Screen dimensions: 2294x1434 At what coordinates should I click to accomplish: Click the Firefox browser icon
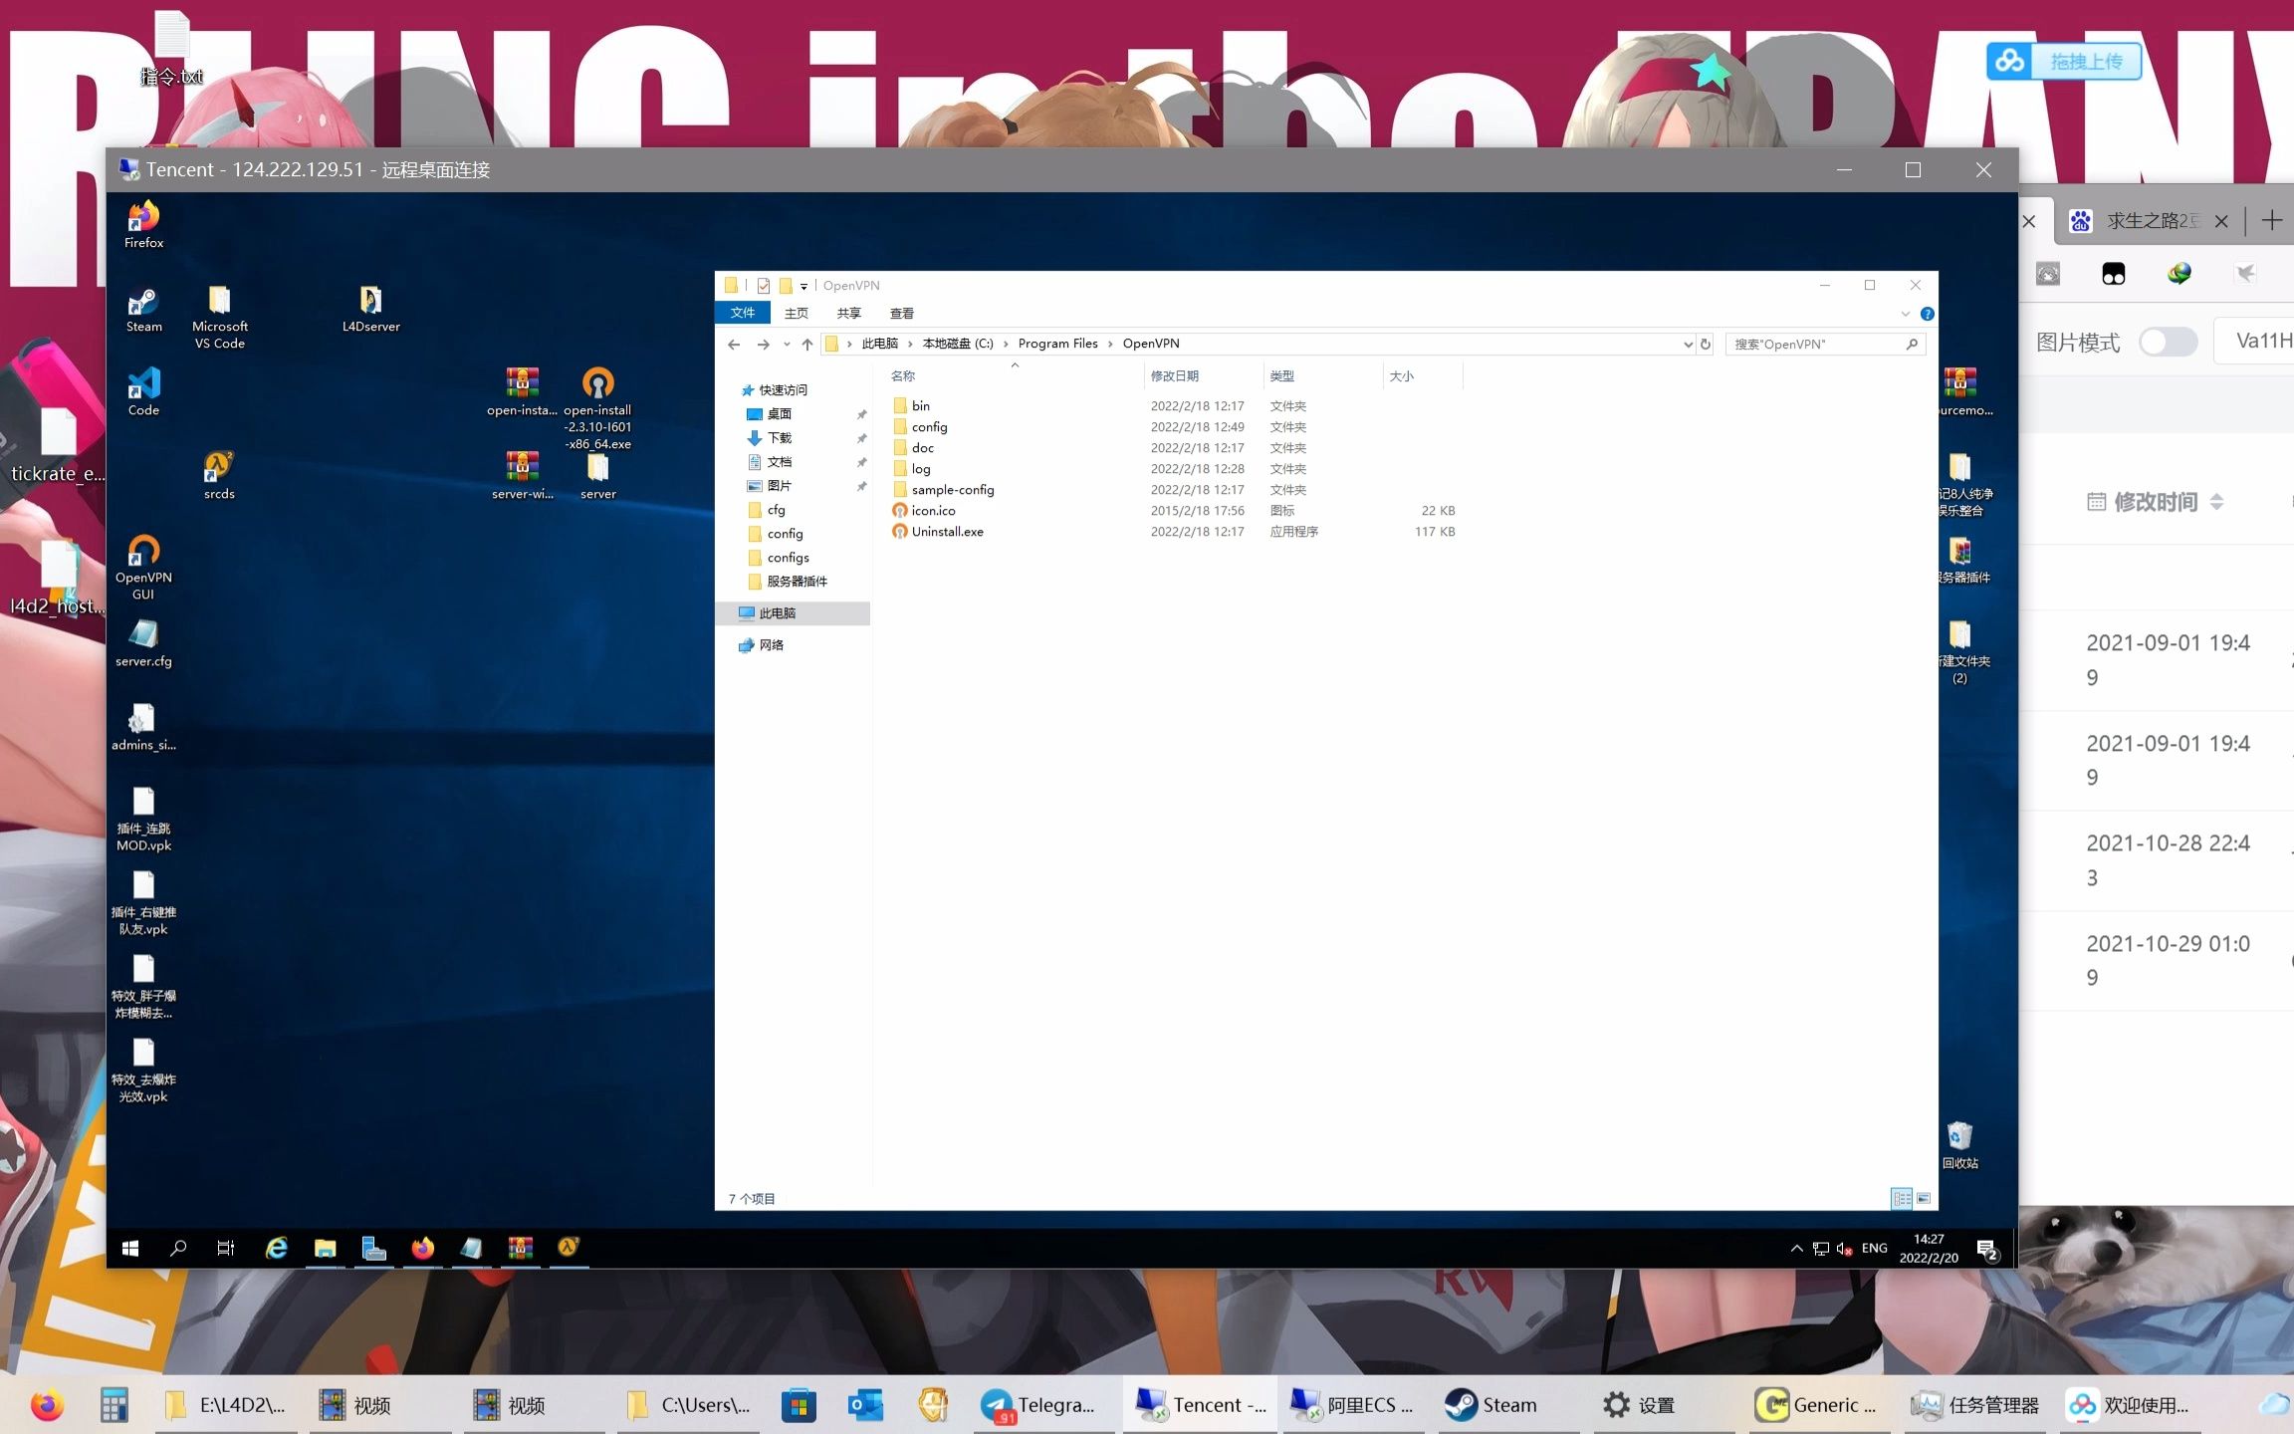[x=143, y=228]
